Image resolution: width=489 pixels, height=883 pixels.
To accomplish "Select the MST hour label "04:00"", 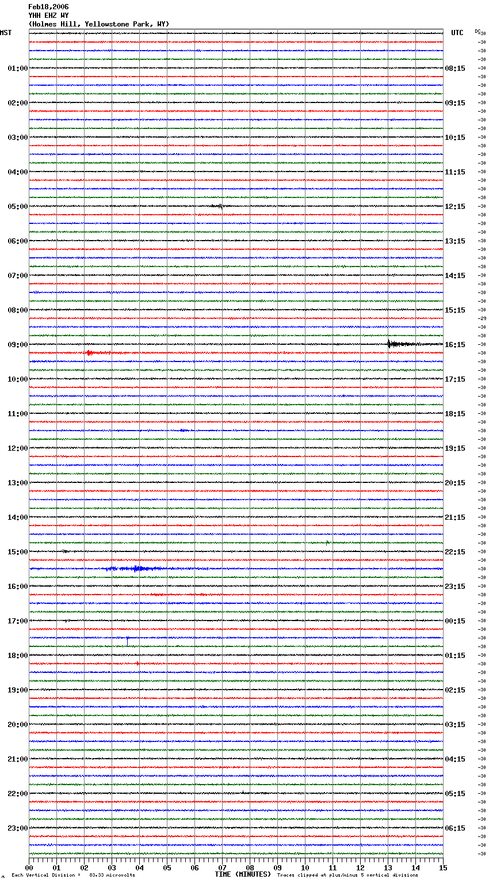I will coord(18,172).
